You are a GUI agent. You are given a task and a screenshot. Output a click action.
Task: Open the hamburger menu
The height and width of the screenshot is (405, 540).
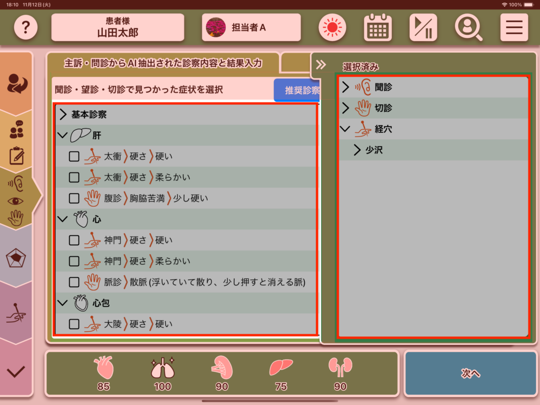(514, 27)
